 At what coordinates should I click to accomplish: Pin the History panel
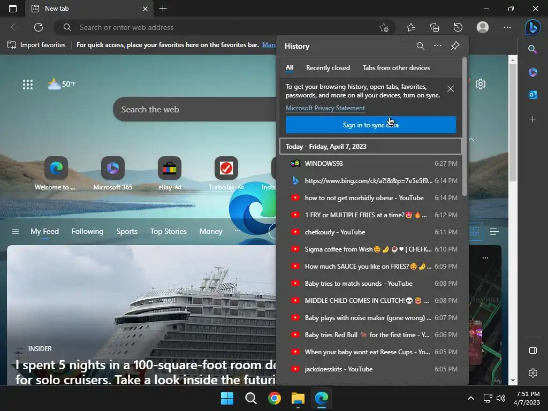tap(455, 46)
